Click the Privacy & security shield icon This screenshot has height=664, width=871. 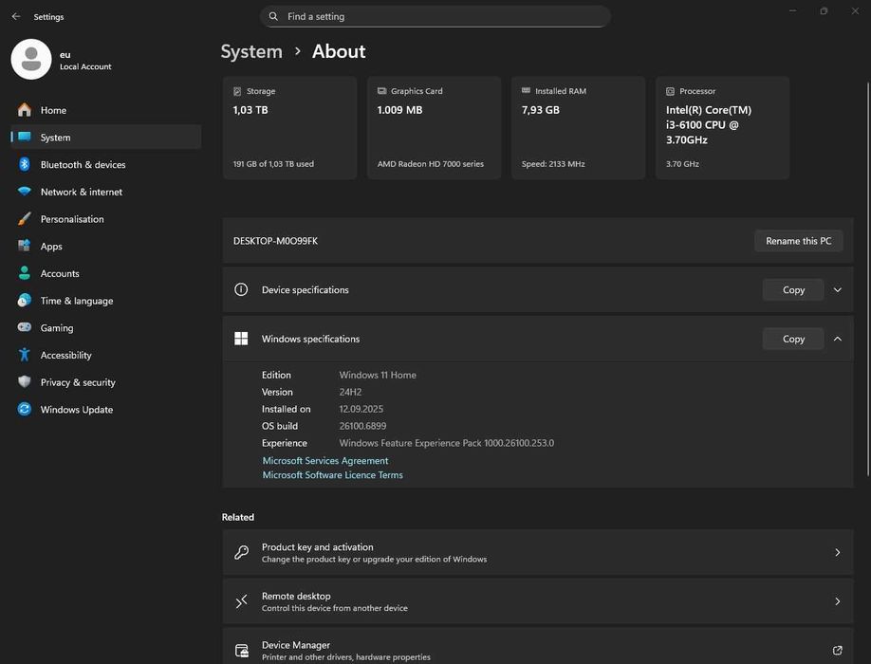24,382
